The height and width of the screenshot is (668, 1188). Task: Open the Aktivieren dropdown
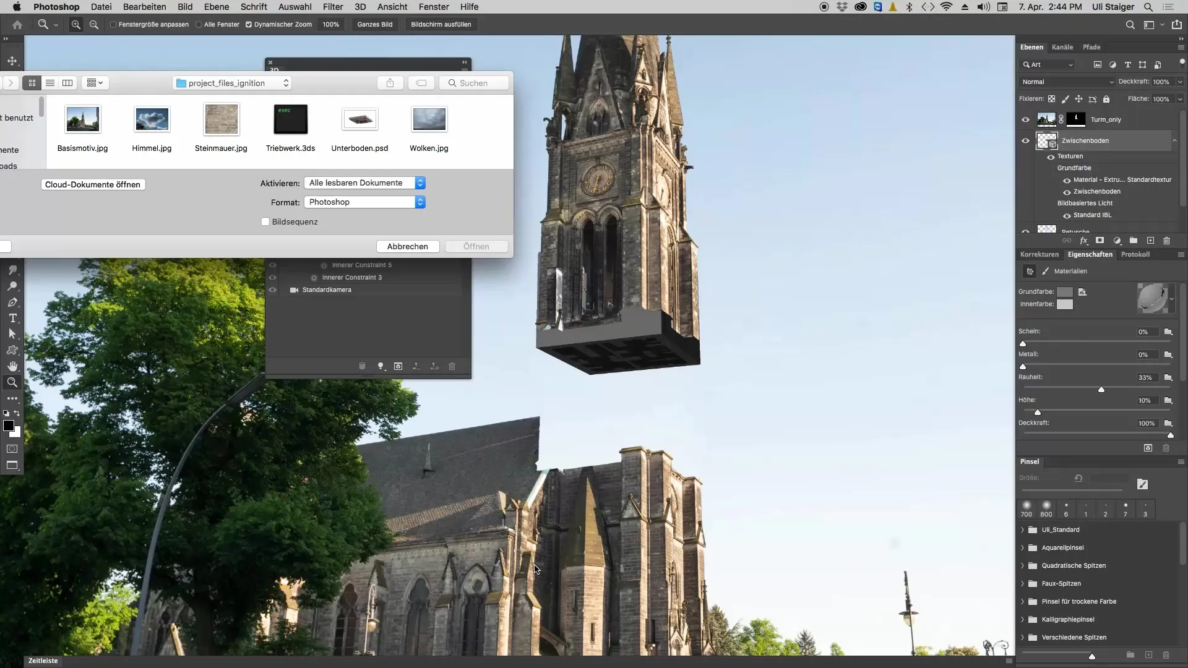point(365,183)
